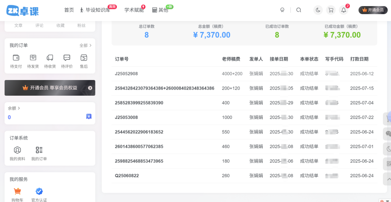391x202 pixels.
Task: Click the payment date 2025-07-15
Action: coord(362,88)
